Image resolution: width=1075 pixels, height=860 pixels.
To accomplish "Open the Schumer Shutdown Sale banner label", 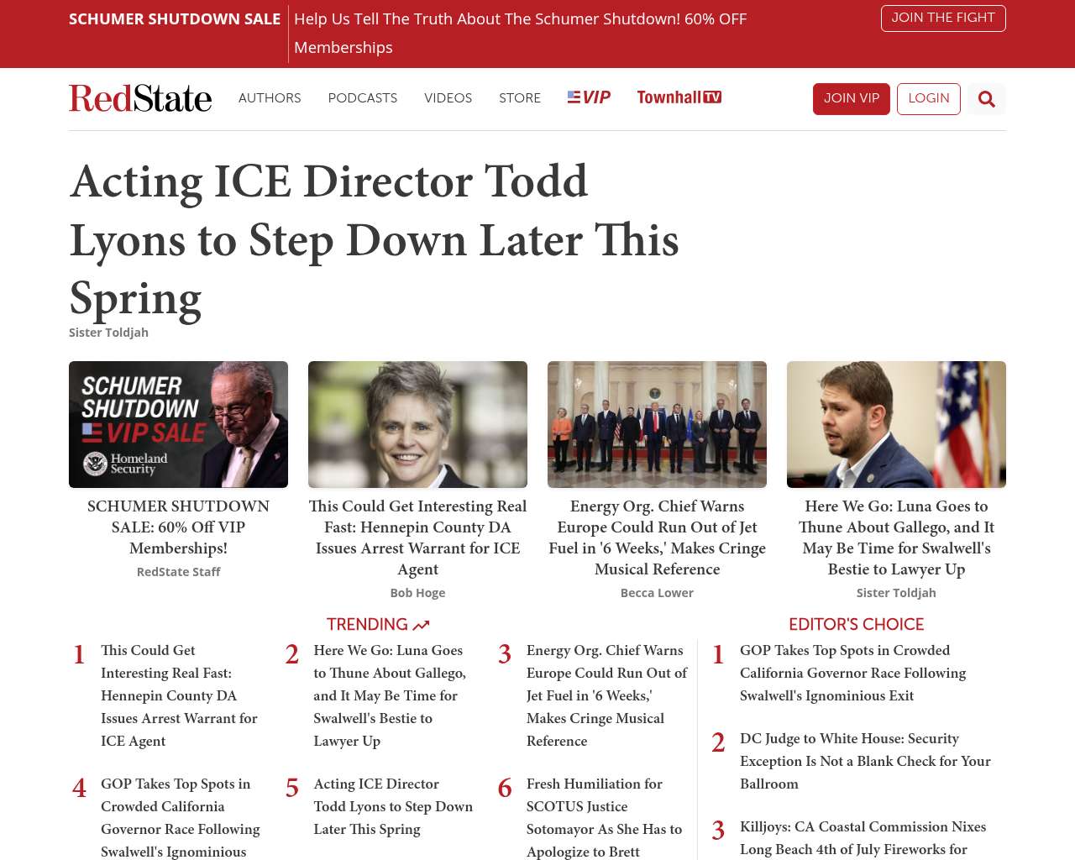I will coord(175,19).
